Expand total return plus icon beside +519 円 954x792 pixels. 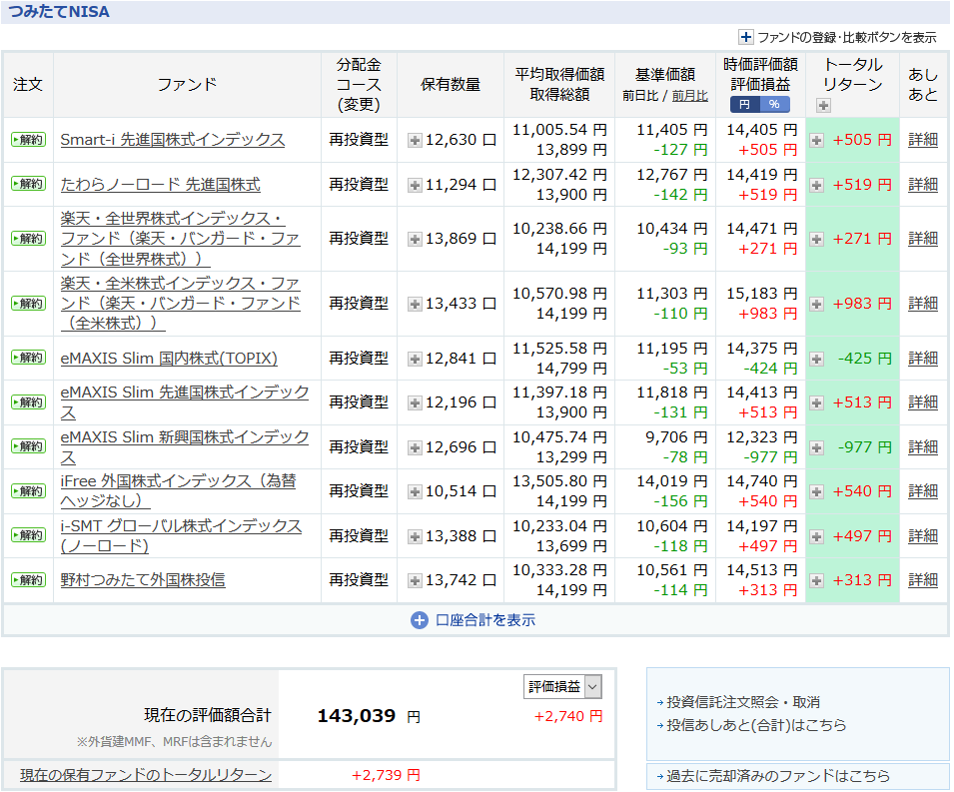point(816,185)
